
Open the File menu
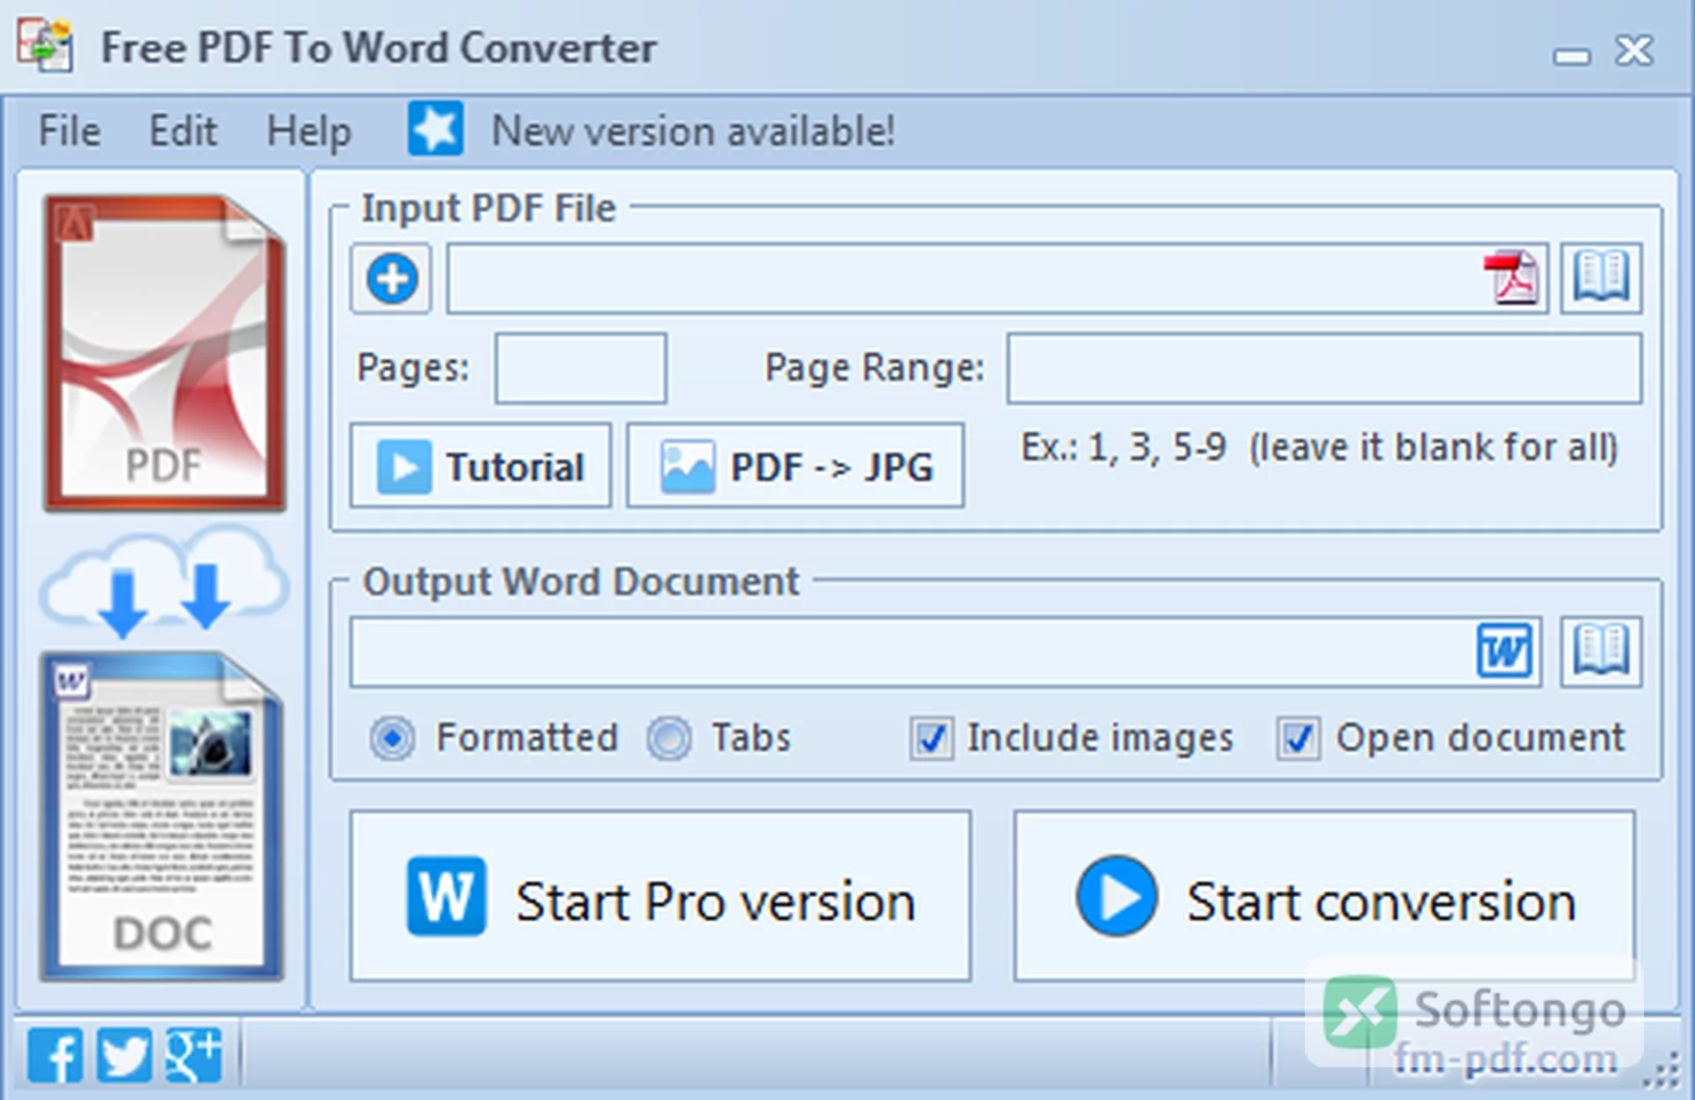pyautogui.click(x=69, y=131)
